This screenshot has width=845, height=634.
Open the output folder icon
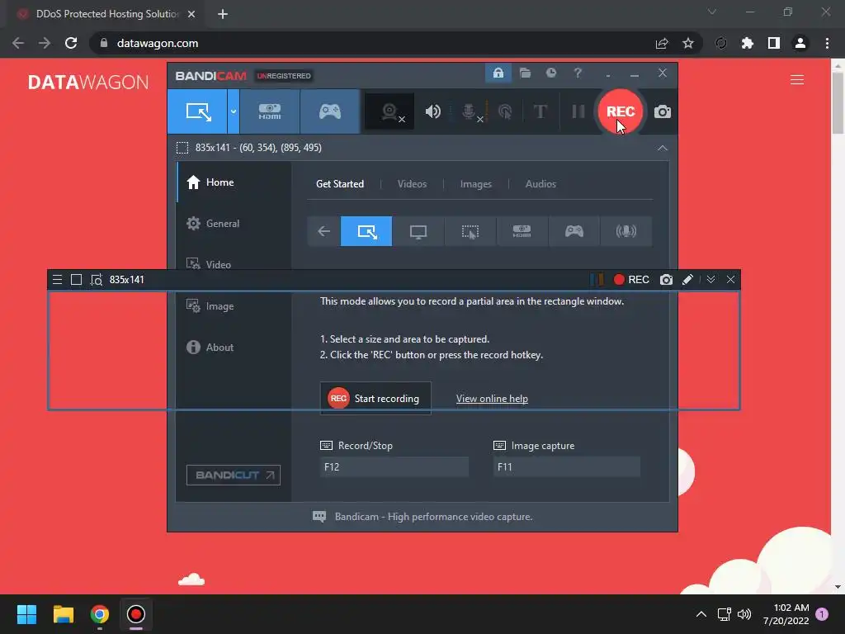click(x=525, y=73)
